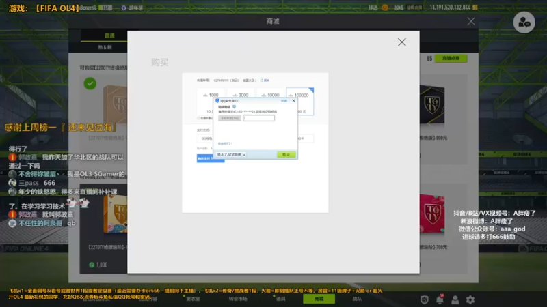Click the 商城 button in bottom navigation
547x307 pixels.
coord(319,299)
